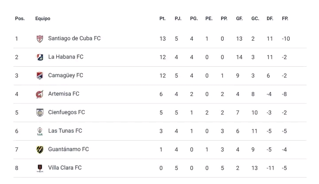The image size is (319, 184).
Task: Click the Guantánamo FC yellow-black badge
Action: coord(40,149)
